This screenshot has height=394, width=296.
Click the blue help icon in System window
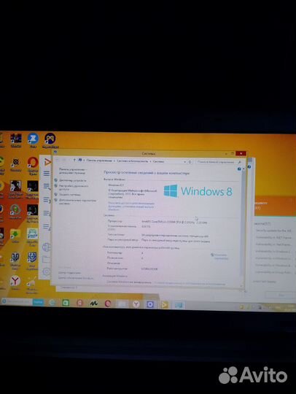(239, 169)
